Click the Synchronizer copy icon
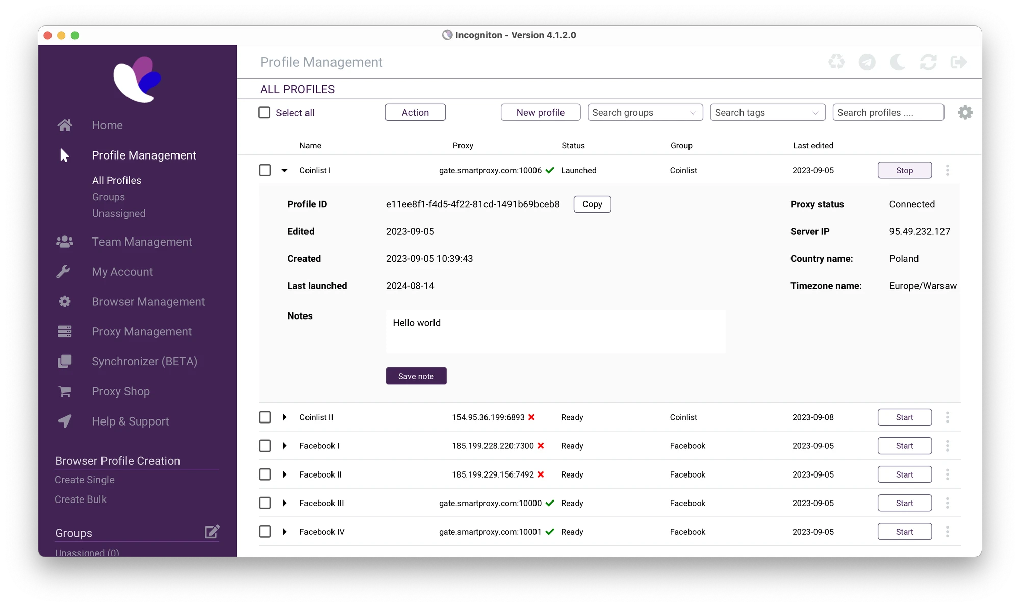1020x607 pixels. point(65,361)
